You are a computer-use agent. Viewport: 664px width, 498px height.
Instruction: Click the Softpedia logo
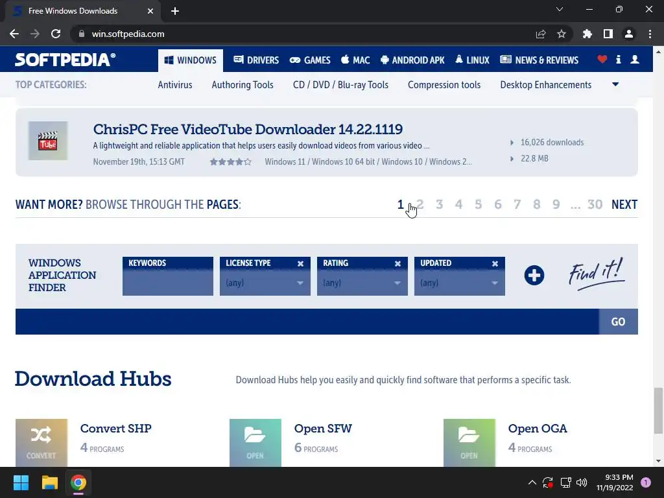point(65,60)
